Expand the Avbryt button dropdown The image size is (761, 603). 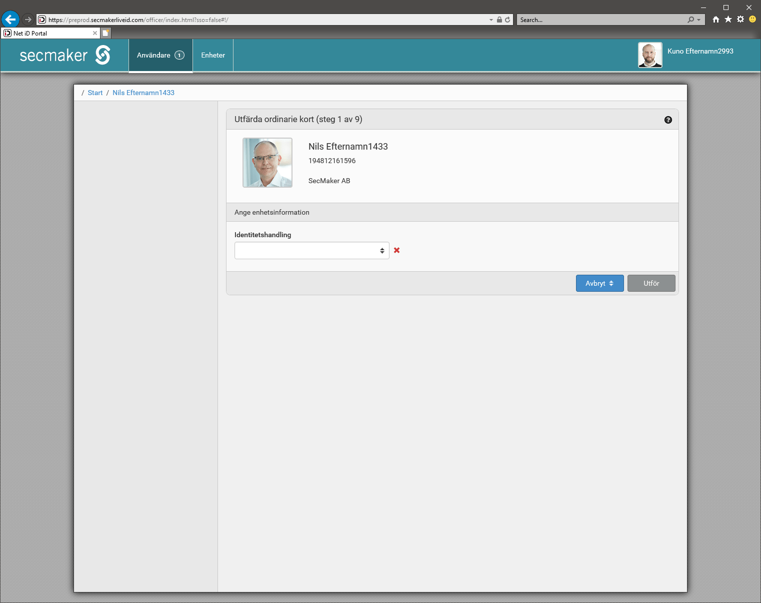pyautogui.click(x=599, y=283)
